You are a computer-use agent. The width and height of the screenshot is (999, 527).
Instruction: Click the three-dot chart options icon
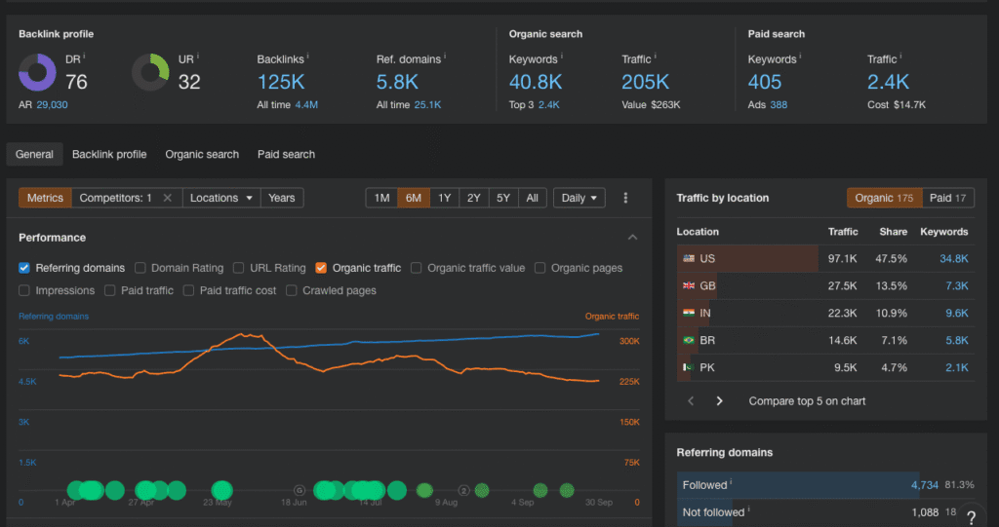pos(625,198)
